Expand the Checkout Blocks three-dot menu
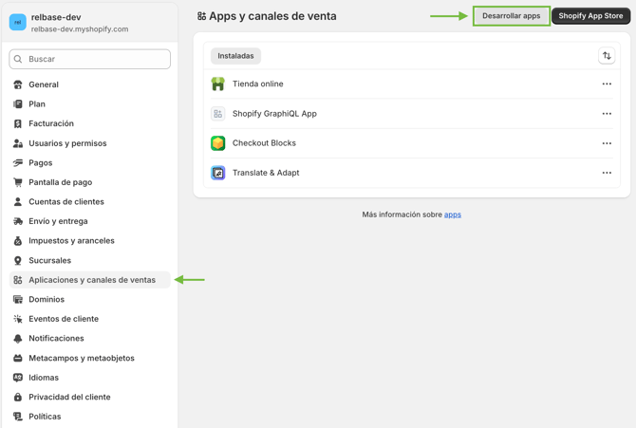The height and width of the screenshot is (428, 636). pos(607,143)
